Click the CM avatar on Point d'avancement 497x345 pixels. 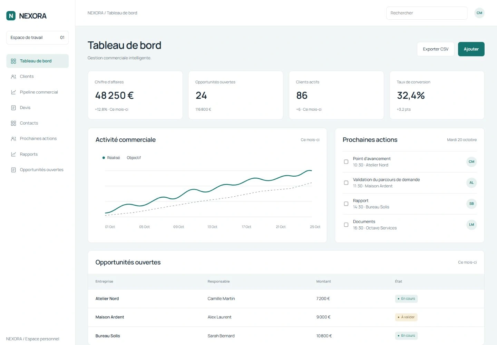click(471, 162)
